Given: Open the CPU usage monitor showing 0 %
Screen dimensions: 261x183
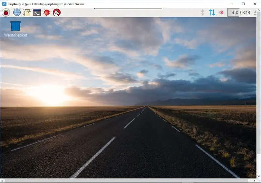Looking at the screenshot, I should 233,12.
